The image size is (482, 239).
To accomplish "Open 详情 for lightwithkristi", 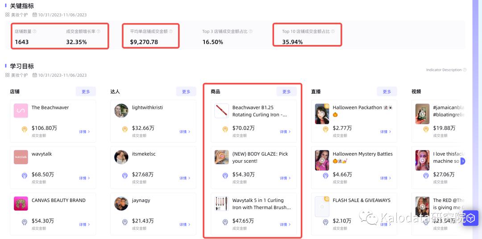I will click(x=185, y=132).
